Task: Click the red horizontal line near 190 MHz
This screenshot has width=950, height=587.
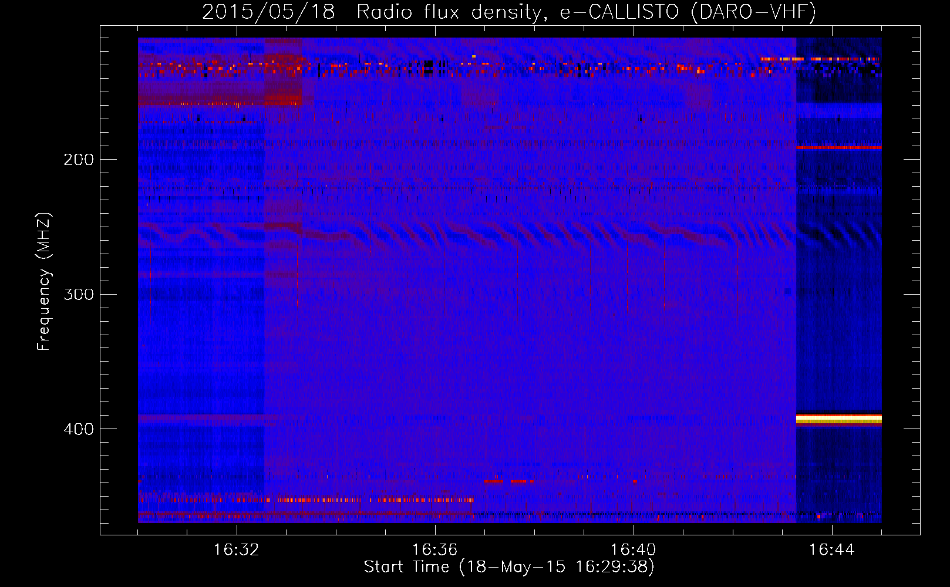Action: pyautogui.click(x=838, y=147)
